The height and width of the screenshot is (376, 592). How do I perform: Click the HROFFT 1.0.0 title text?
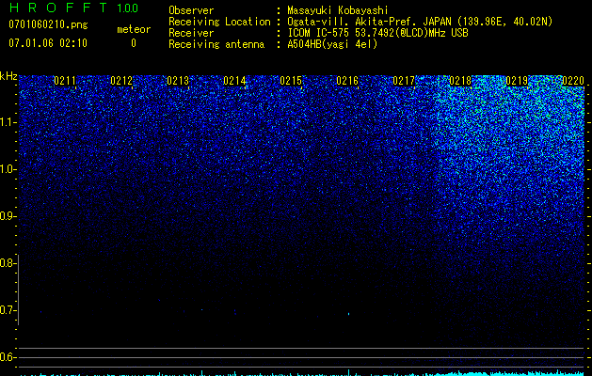(73, 8)
